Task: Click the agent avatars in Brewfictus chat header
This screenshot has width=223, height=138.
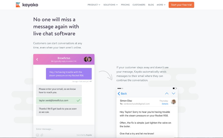Action: pyautogui.click(x=88, y=59)
